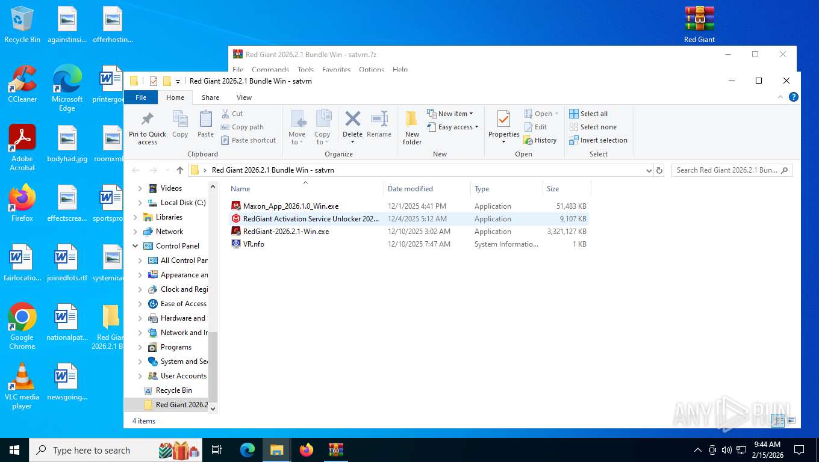This screenshot has width=819, height=462.
Task: Click the Edit ribbon command
Action: [x=535, y=127]
